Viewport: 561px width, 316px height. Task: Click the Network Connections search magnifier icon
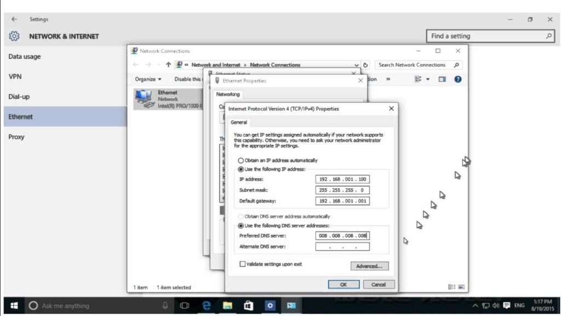pyautogui.click(x=456, y=65)
